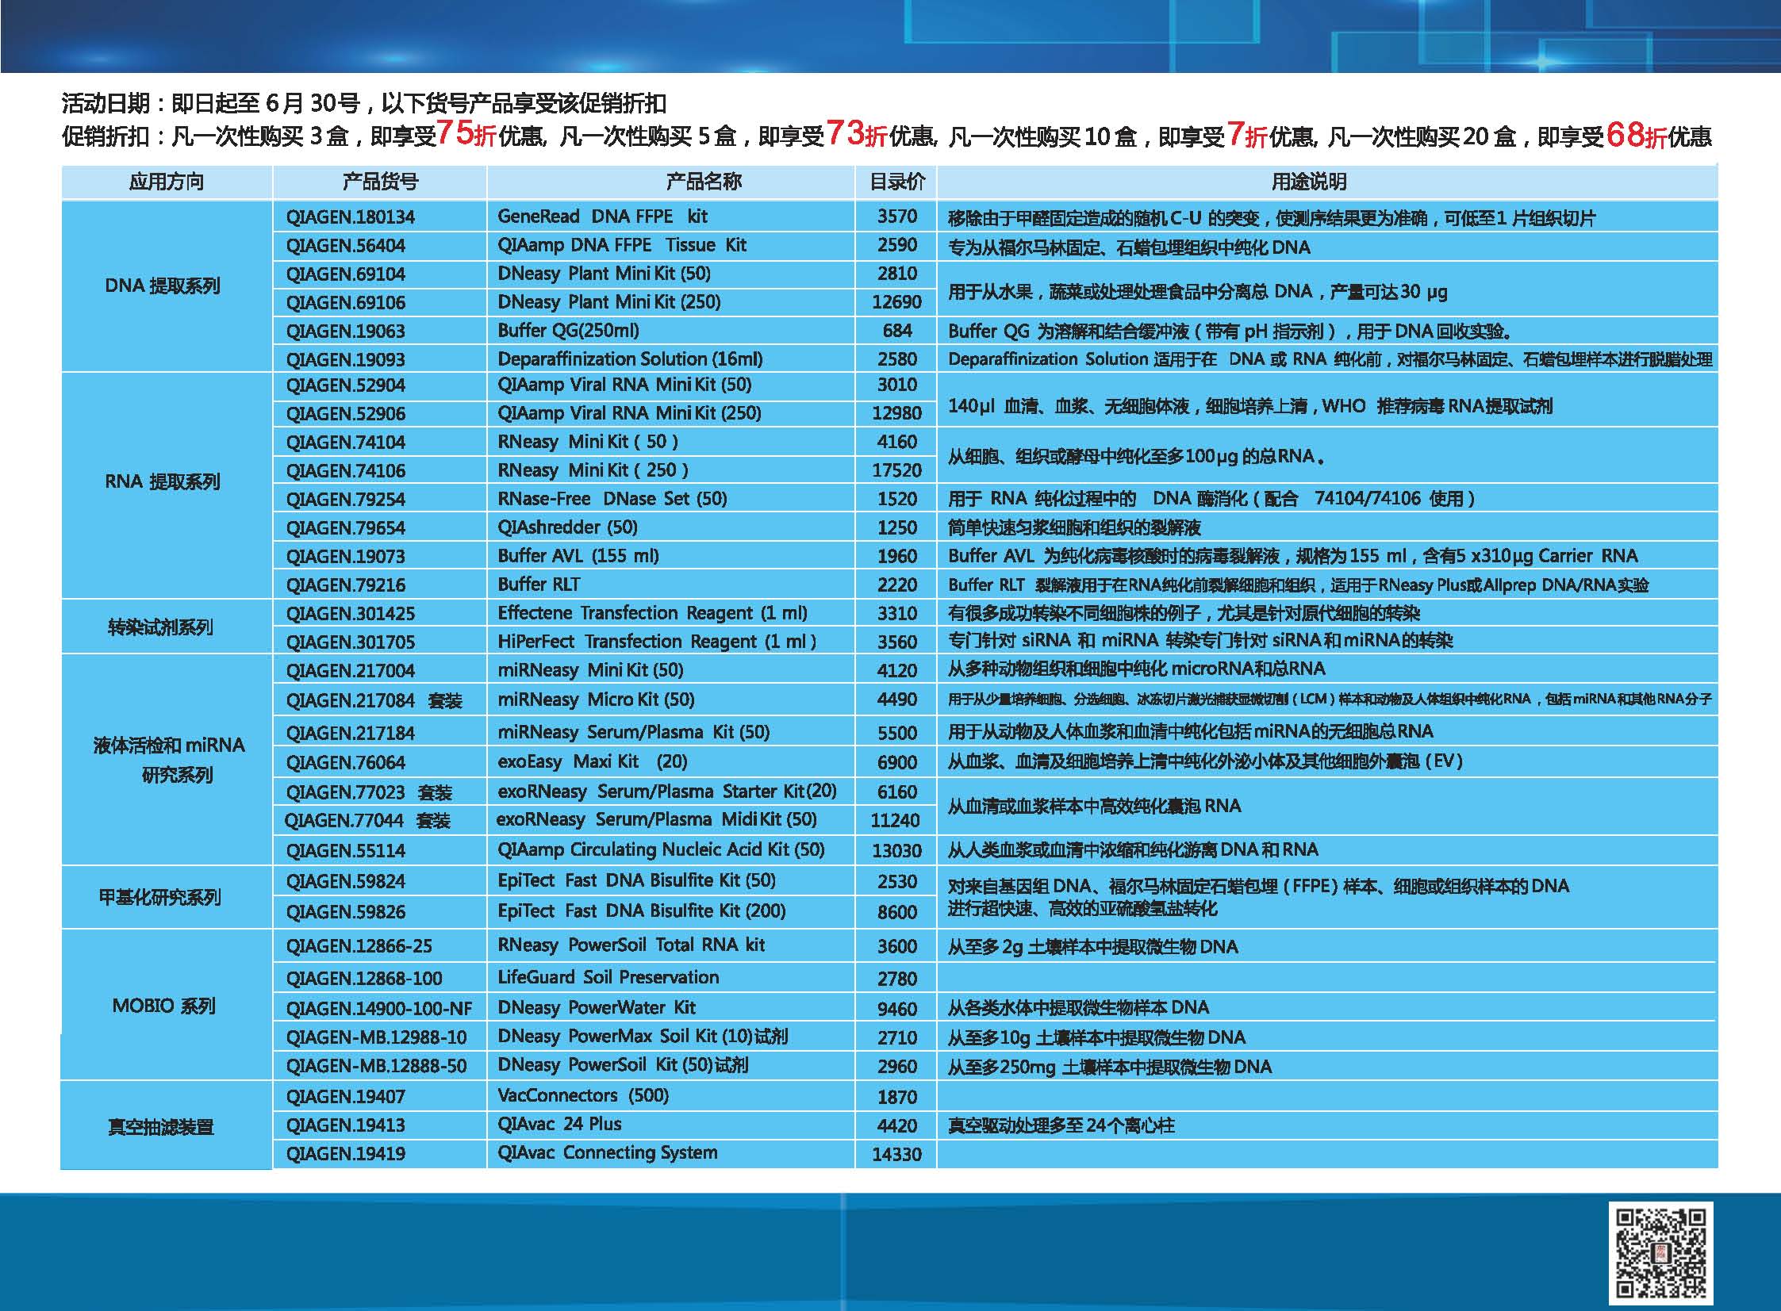Viewport: 1781px width, 1311px height.
Task: Select product number QIAGEN.59826
Action: (346, 912)
